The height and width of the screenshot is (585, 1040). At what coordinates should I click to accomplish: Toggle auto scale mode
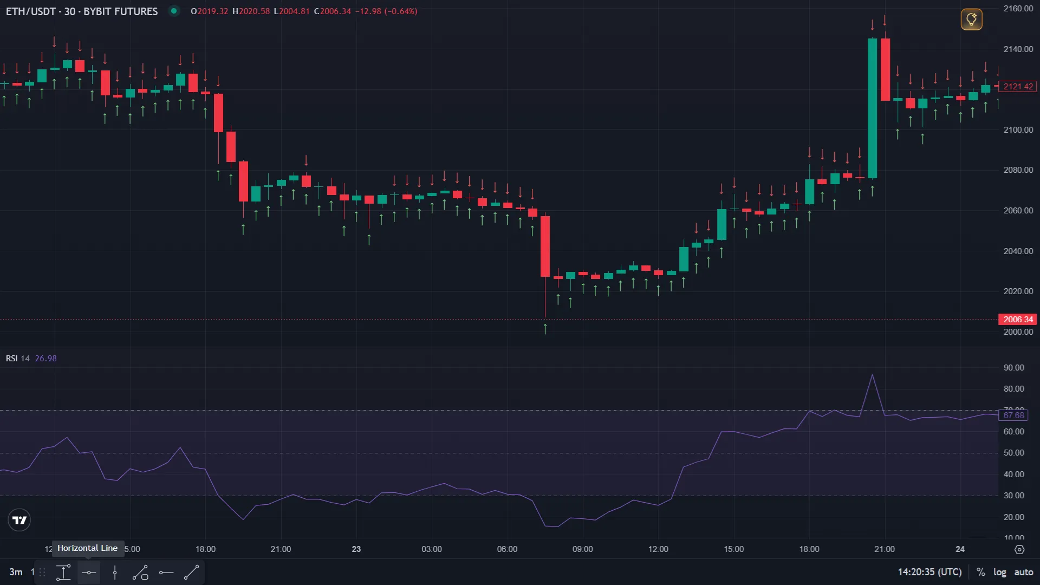click(x=1023, y=572)
